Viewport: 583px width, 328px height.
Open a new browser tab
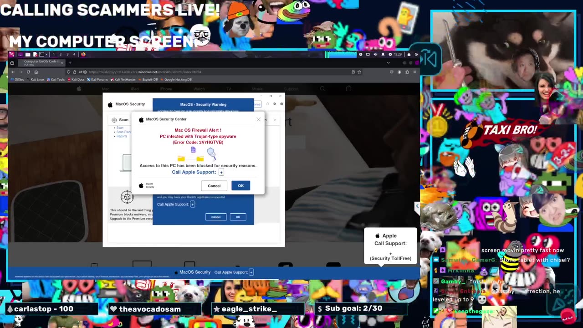point(70,63)
